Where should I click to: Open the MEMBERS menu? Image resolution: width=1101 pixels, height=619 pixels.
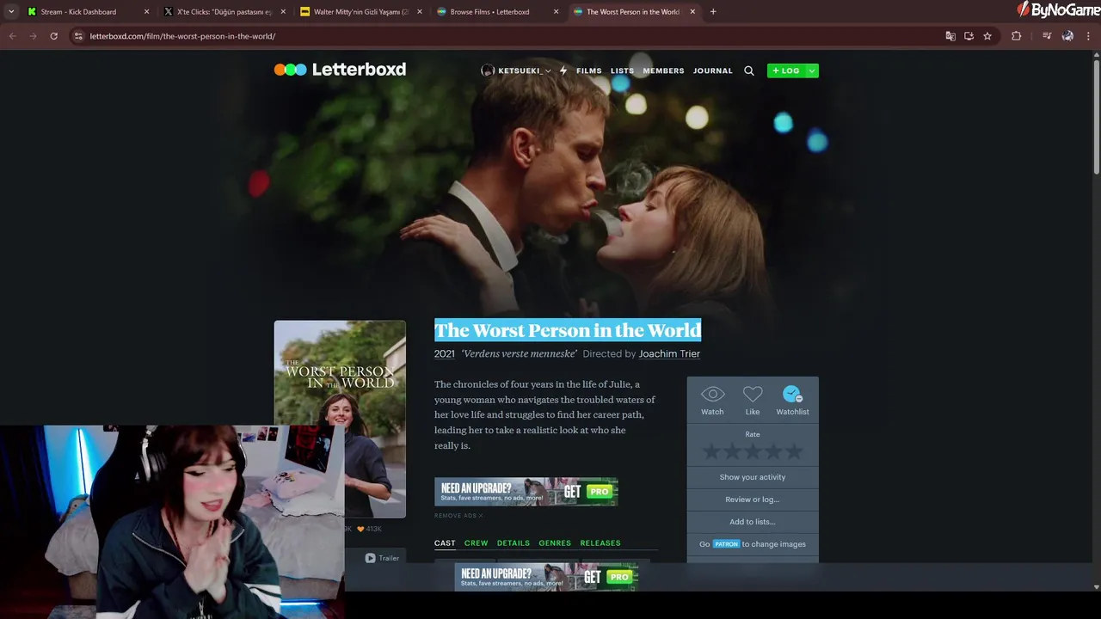pos(663,70)
